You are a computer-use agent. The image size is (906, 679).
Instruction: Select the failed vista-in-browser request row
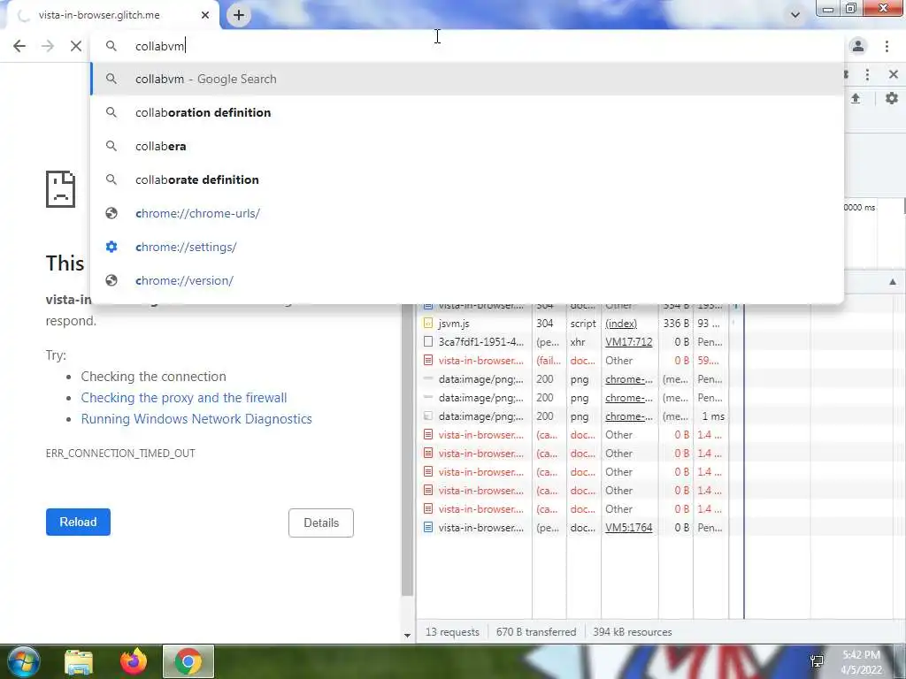click(x=573, y=361)
